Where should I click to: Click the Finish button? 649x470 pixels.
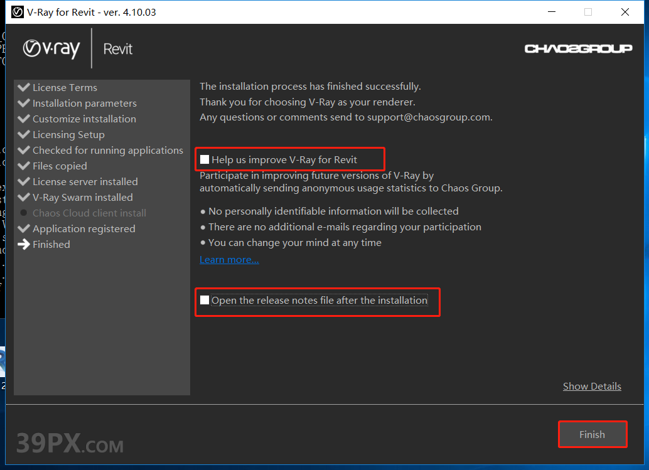[x=593, y=434]
